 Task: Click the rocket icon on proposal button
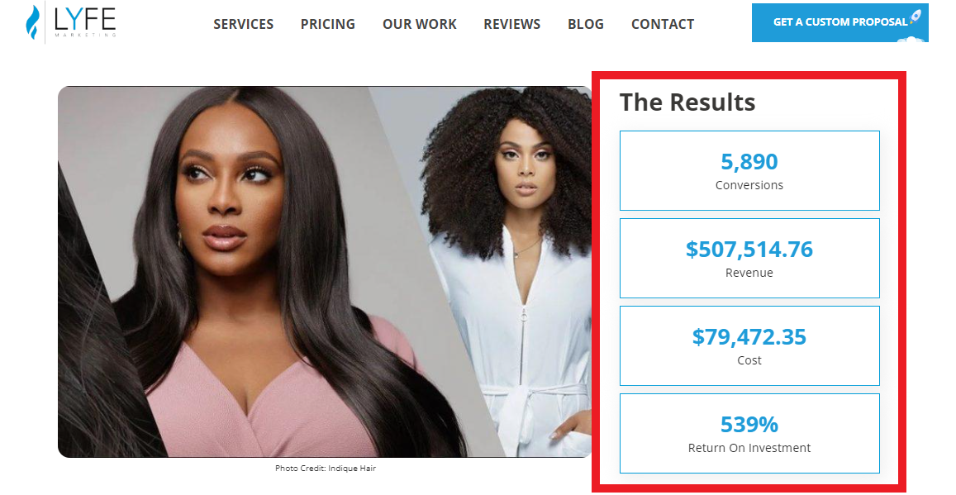point(915,17)
